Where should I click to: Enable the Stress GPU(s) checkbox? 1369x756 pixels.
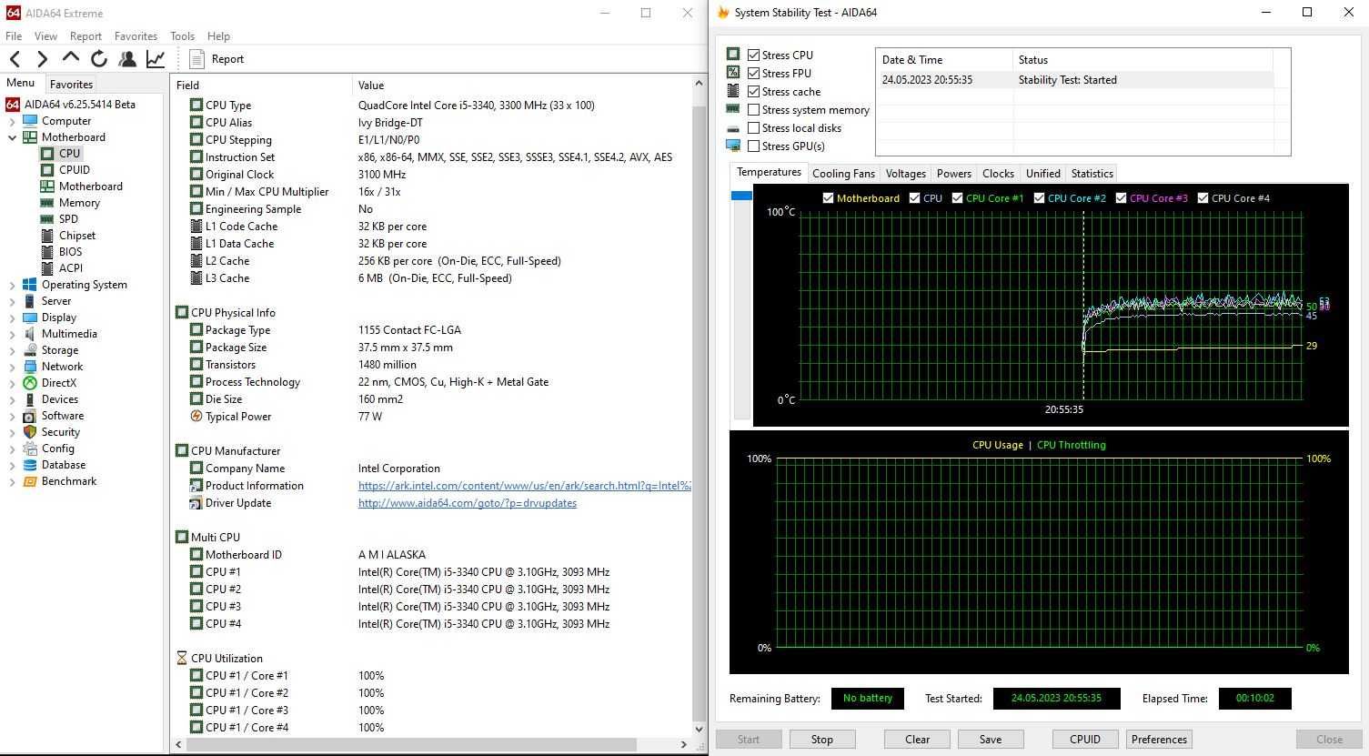click(x=753, y=146)
